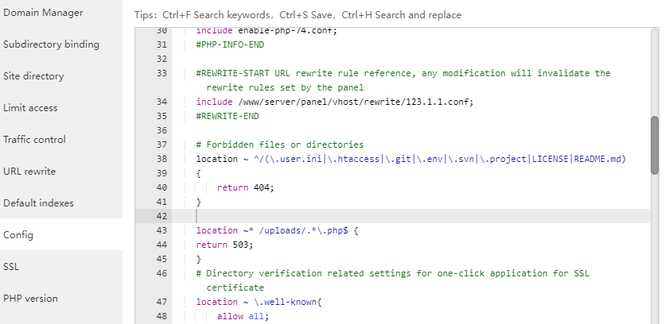The height and width of the screenshot is (324, 669).
Task: Switch to Subdirectory binding settings
Action: tap(51, 44)
